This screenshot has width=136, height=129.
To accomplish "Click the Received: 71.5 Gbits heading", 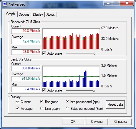I will pyautogui.click(x=25, y=22).
